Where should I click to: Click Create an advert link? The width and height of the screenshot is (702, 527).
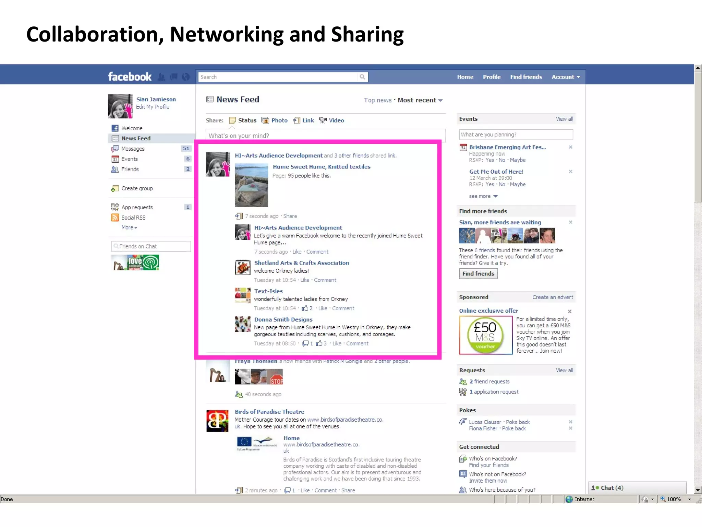click(x=553, y=297)
